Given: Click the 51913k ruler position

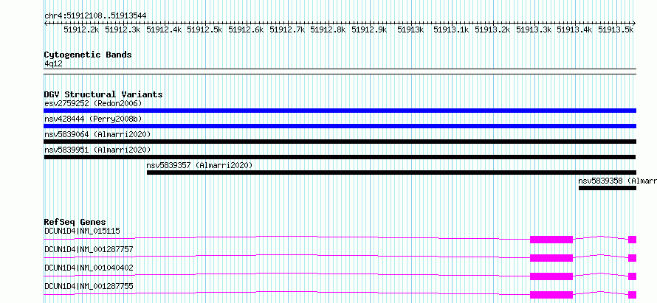Looking at the screenshot, I should coord(410,29).
